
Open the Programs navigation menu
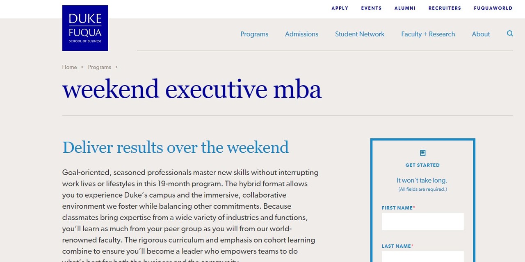254,34
